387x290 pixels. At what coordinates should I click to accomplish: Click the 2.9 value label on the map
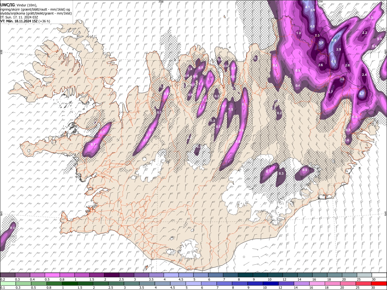(339, 49)
